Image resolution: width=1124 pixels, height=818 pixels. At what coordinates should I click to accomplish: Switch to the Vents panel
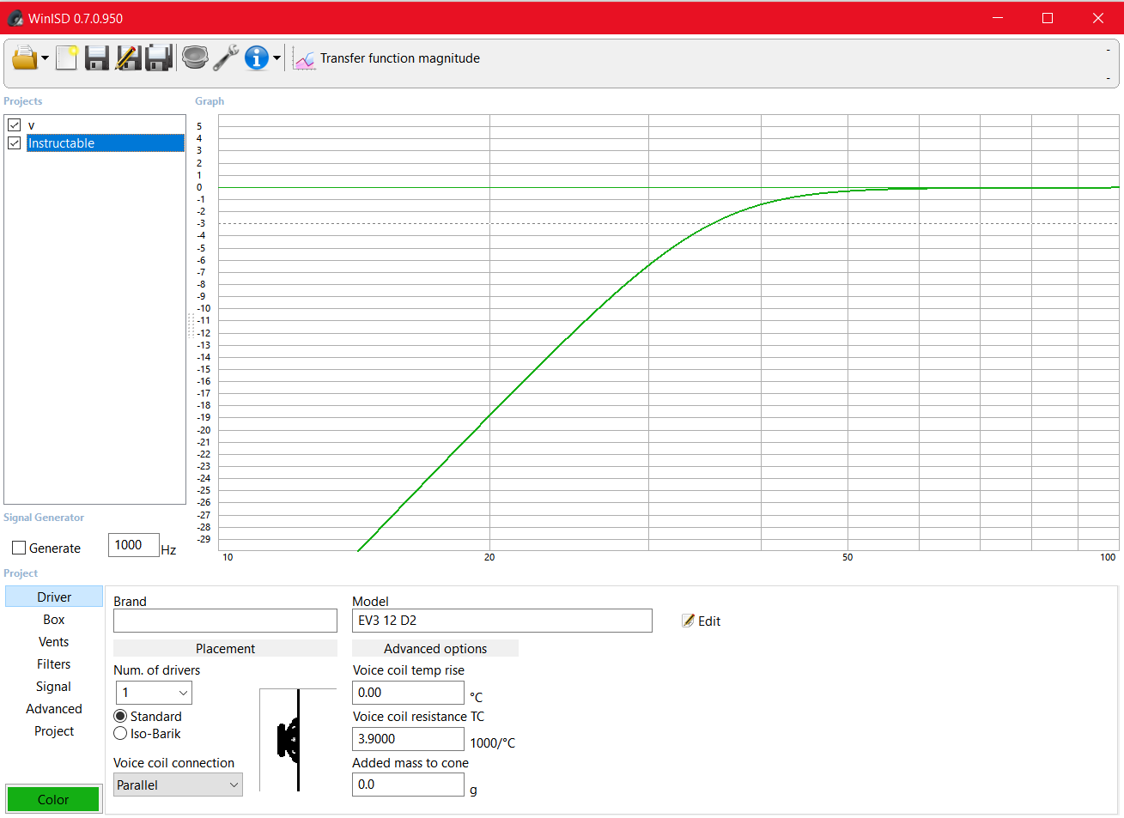(x=53, y=641)
